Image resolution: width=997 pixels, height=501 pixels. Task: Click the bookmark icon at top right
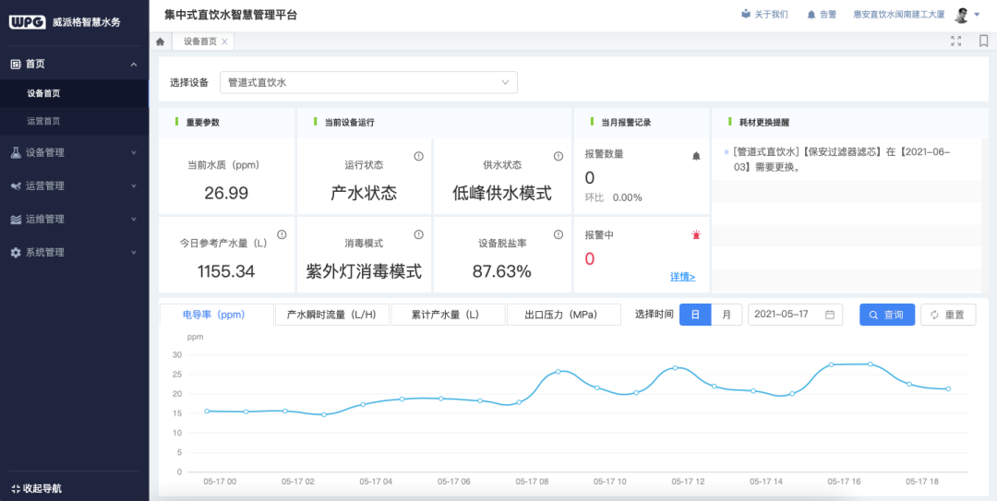pyautogui.click(x=983, y=41)
